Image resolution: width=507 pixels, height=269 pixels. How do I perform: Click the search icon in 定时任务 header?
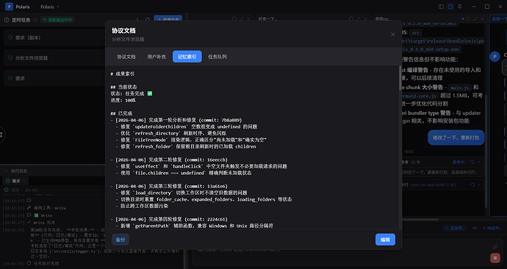pyautogui.click(x=148, y=20)
